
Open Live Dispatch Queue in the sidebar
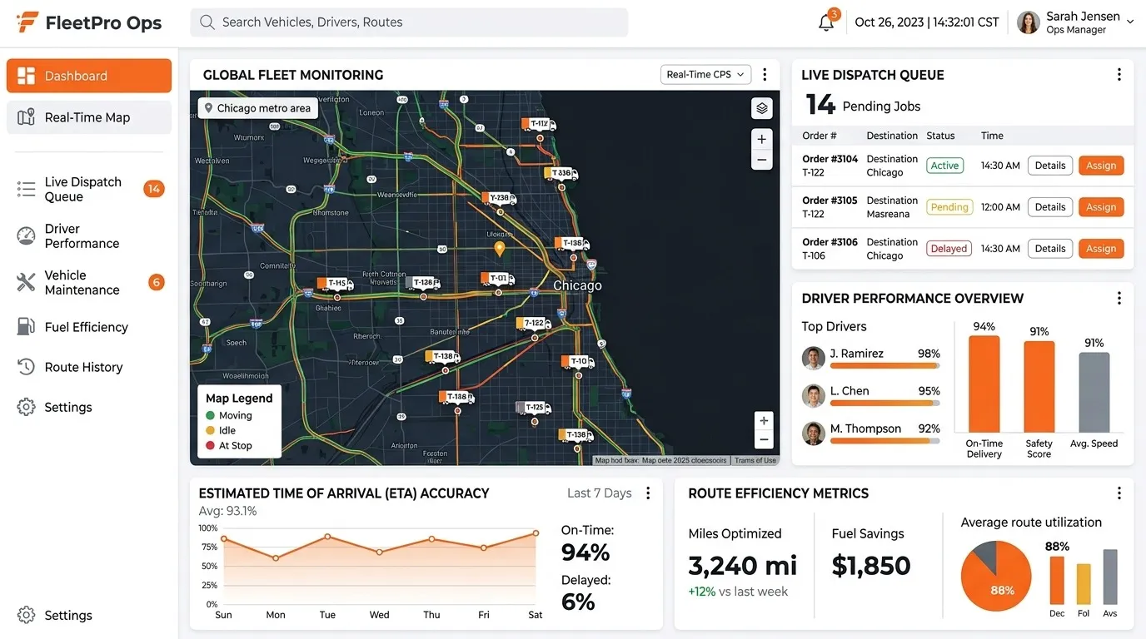pyautogui.click(x=89, y=189)
